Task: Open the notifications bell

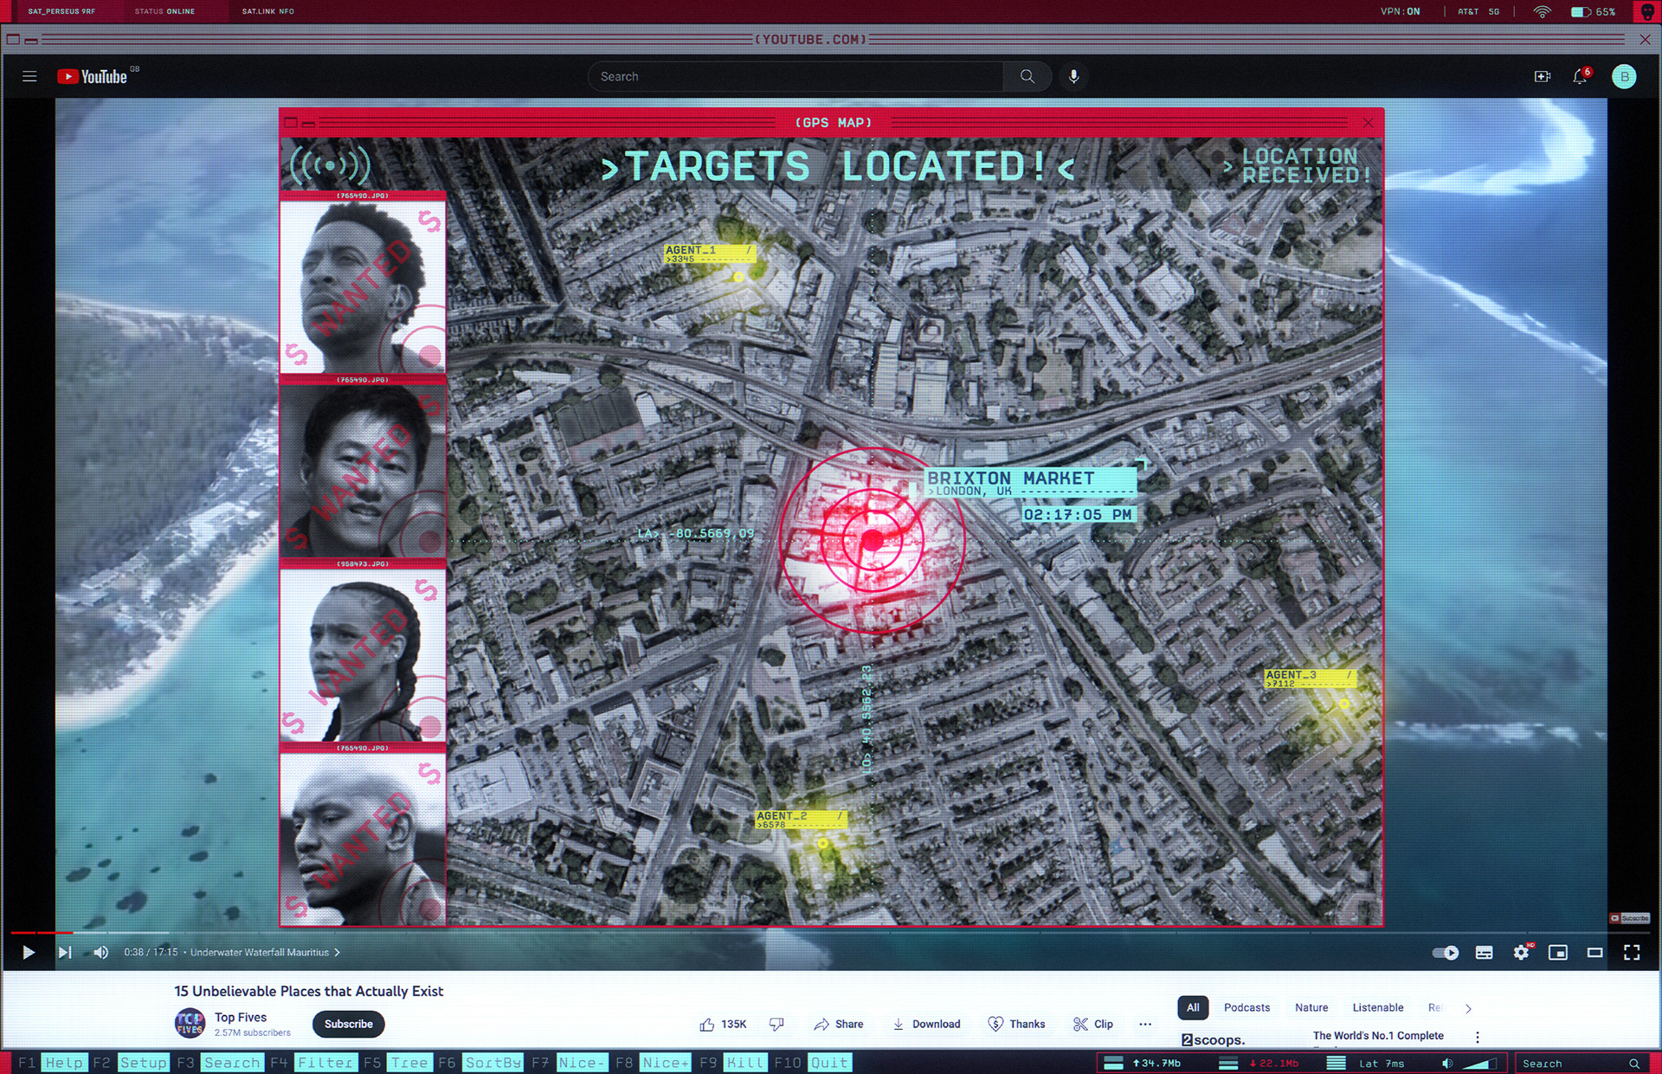Action: pos(1580,76)
